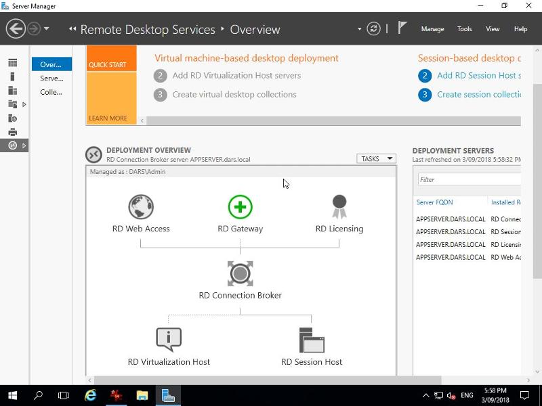Go back using the back arrow button
The width and height of the screenshot is (542, 406).
pyautogui.click(x=16, y=28)
